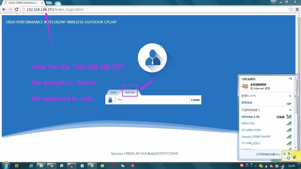Select the TP-LINK_ZQCS network
Viewport: 301px width, 169px height.
tap(266, 143)
